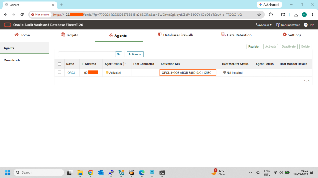
Task: Tick the select-all header checkbox
Action: tap(59, 64)
